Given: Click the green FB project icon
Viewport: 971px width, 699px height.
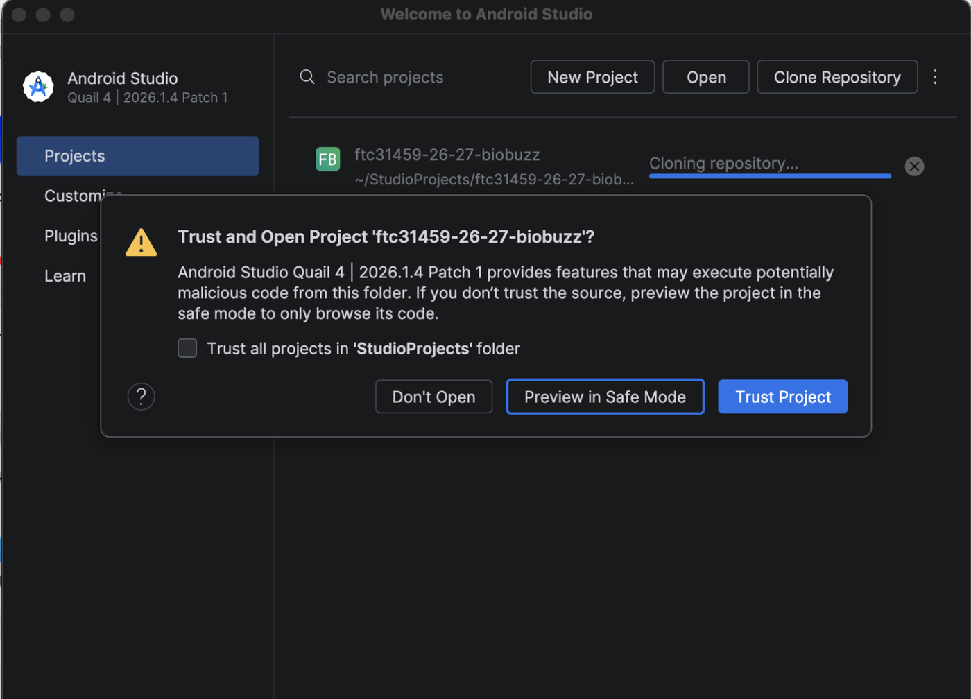Looking at the screenshot, I should (x=328, y=159).
